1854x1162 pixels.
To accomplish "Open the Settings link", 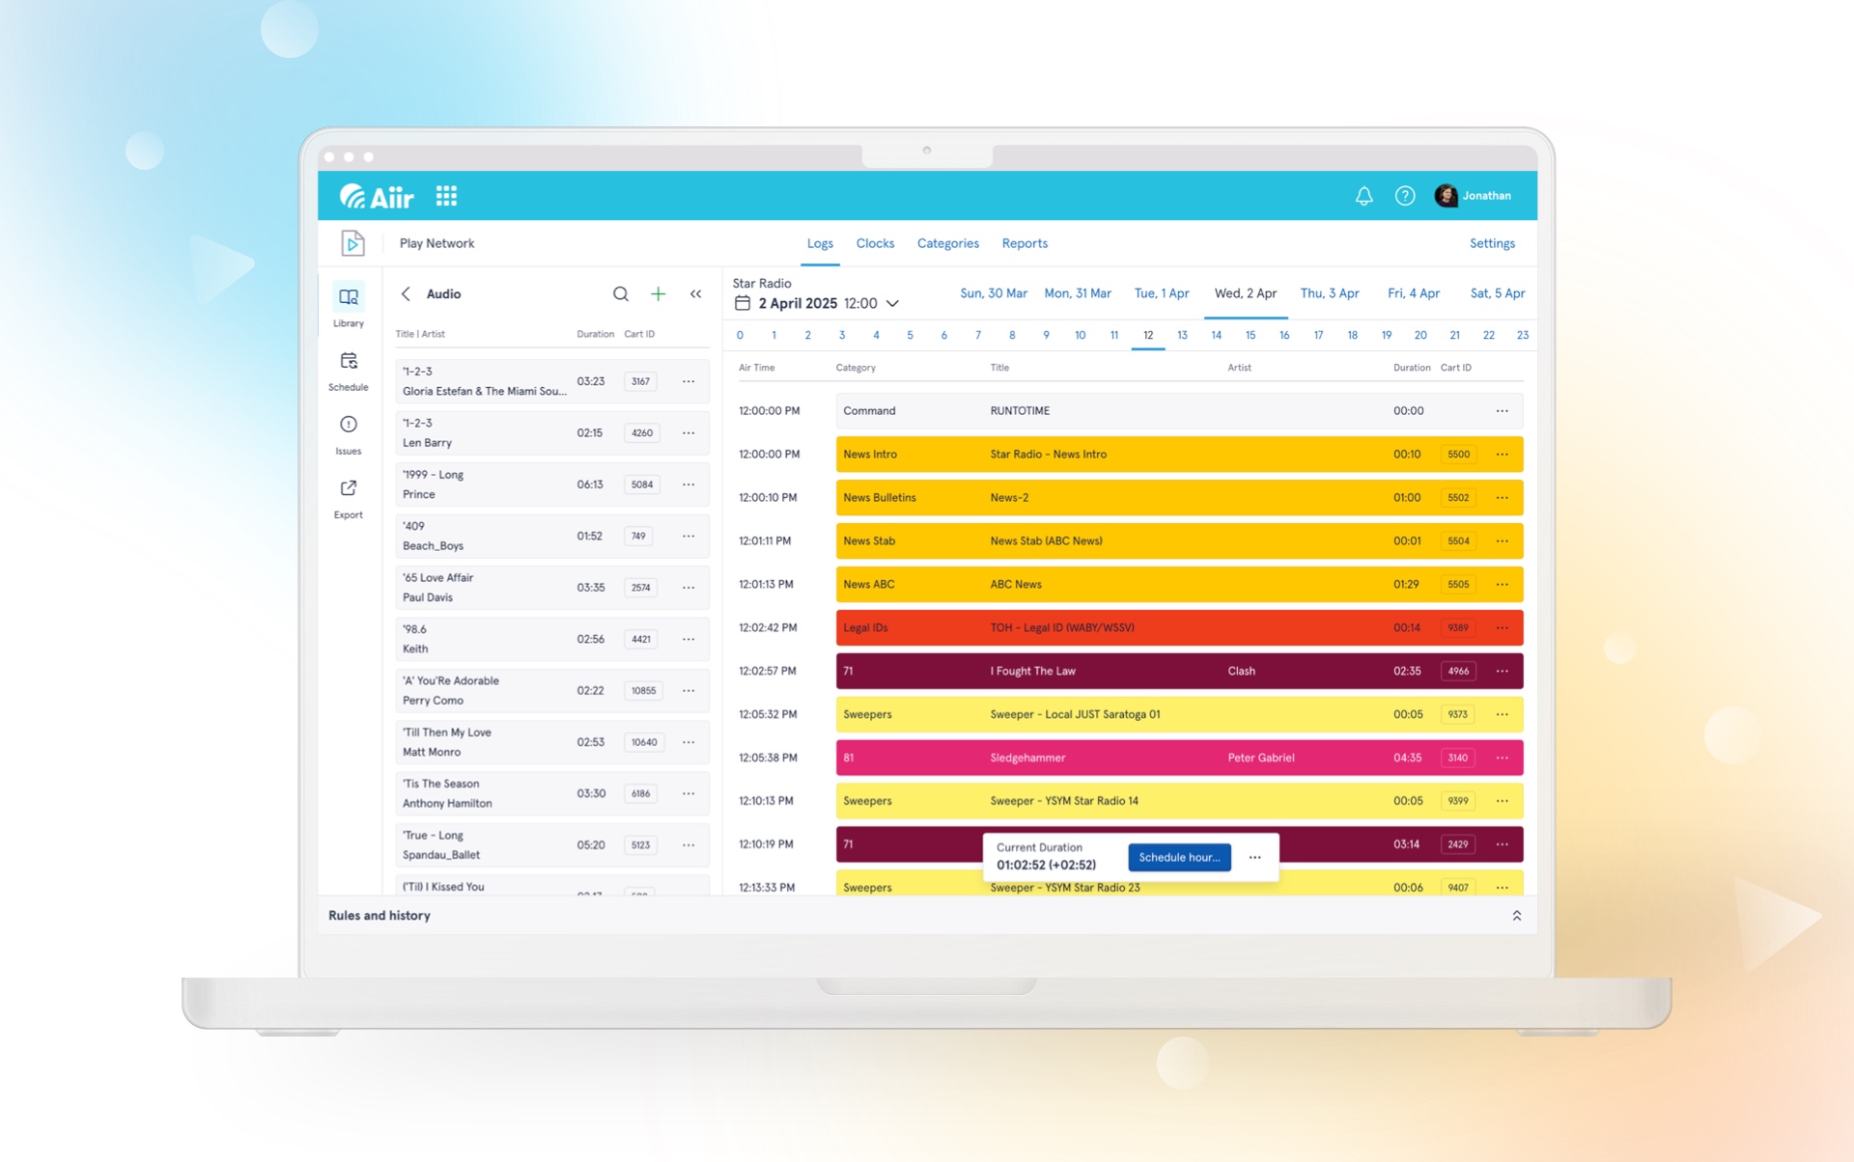I will (x=1492, y=243).
